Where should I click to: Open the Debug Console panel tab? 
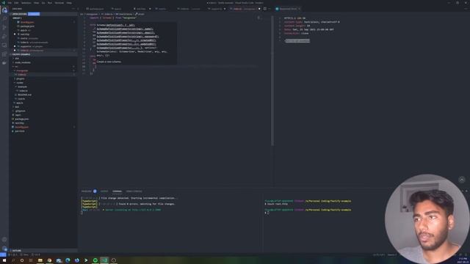134,191
